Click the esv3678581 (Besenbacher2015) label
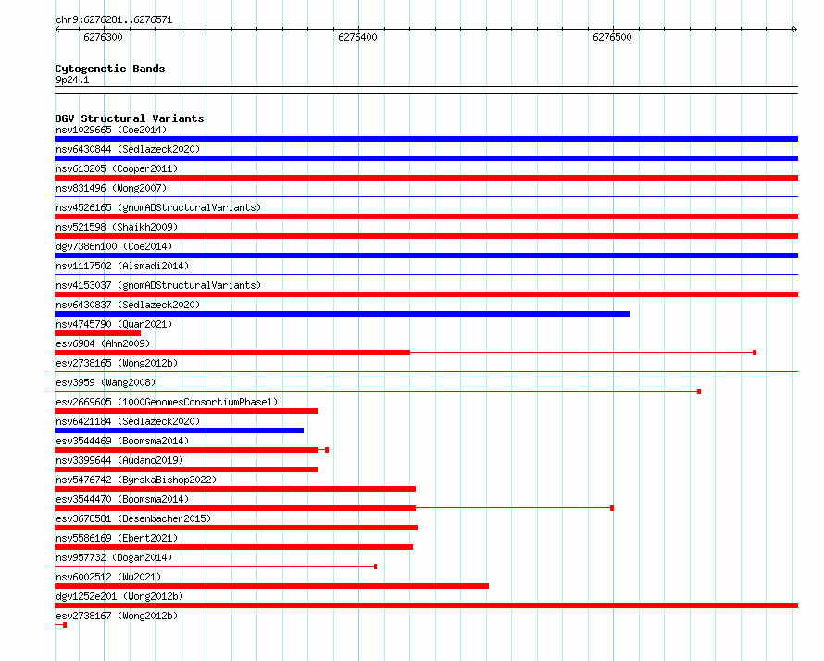The height and width of the screenshot is (661, 824). 133,518
